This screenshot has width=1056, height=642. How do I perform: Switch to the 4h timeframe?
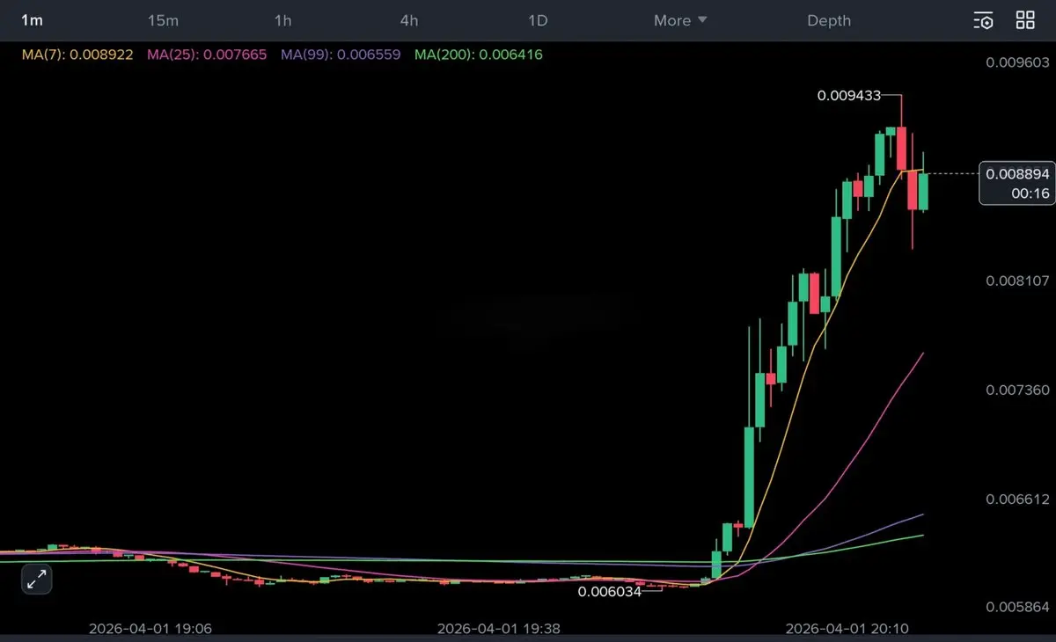pos(409,20)
